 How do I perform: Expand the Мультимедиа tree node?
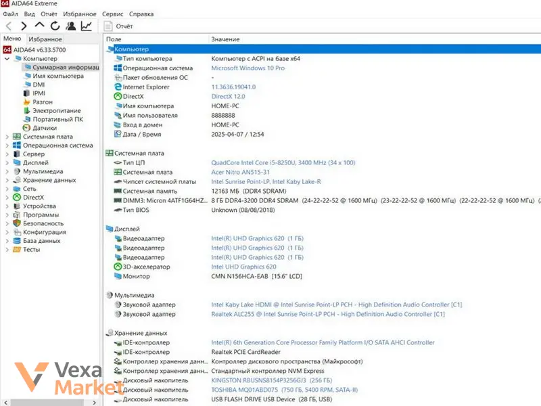tap(7, 171)
